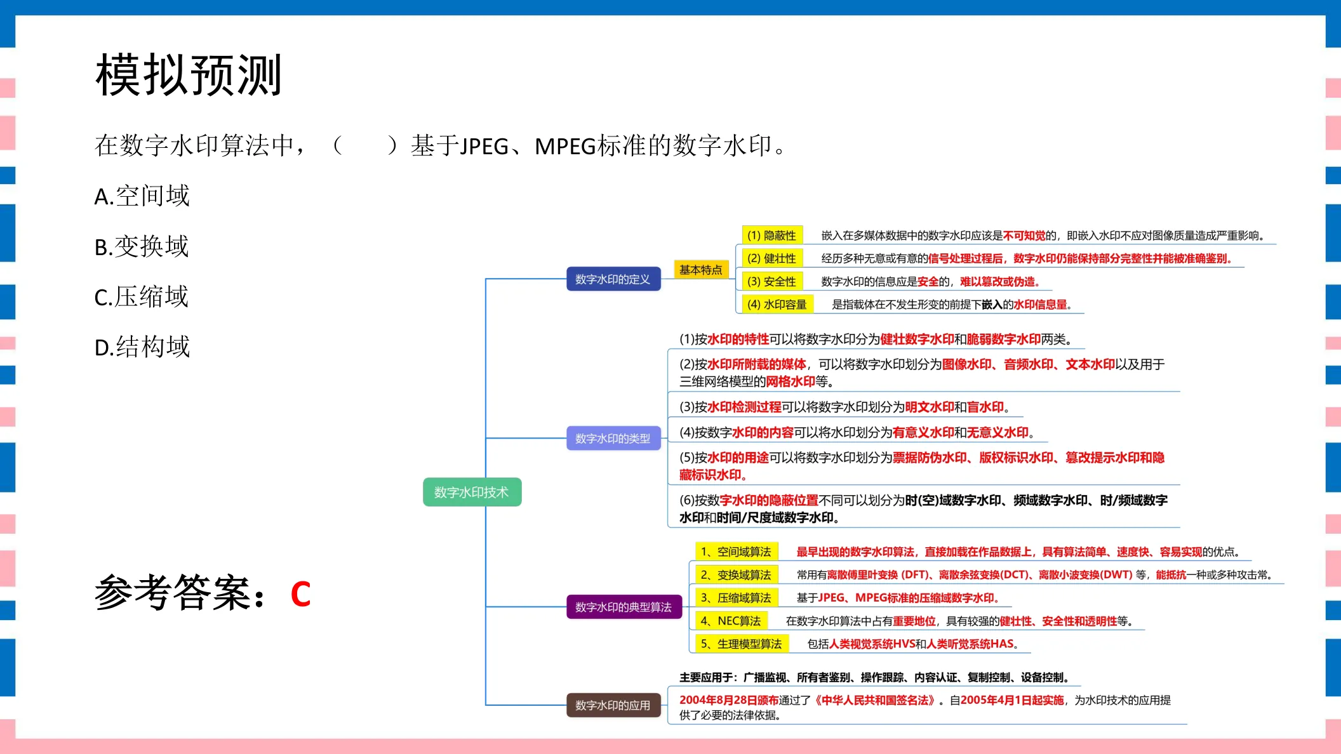Screen dimensions: 1341x754
Task: Click the text mentioning 离散傅里叶变换 (DFT)
Action: coord(1034,574)
